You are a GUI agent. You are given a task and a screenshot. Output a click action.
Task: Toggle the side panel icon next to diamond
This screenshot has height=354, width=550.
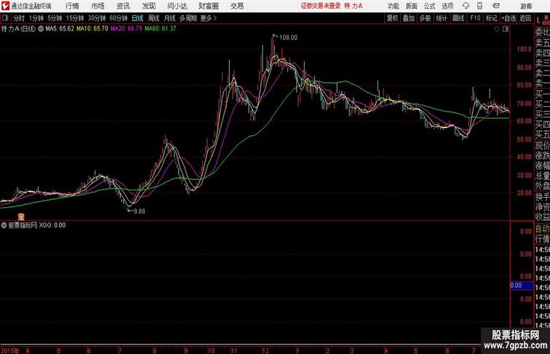click(x=506, y=29)
